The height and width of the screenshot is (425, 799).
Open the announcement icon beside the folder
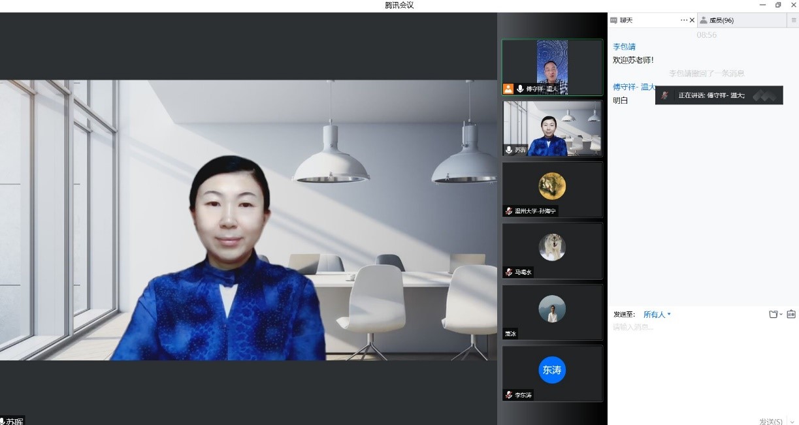tap(791, 314)
